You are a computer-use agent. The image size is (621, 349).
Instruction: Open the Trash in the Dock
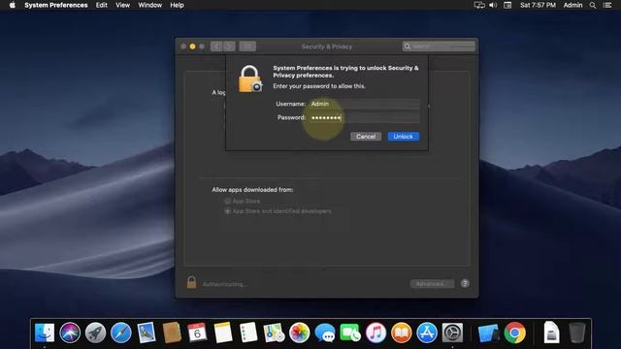pyautogui.click(x=576, y=333)
